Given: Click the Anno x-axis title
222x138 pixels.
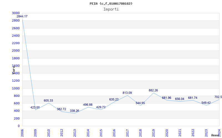Looking at the screenshot, I should click(x=215, y=135).
